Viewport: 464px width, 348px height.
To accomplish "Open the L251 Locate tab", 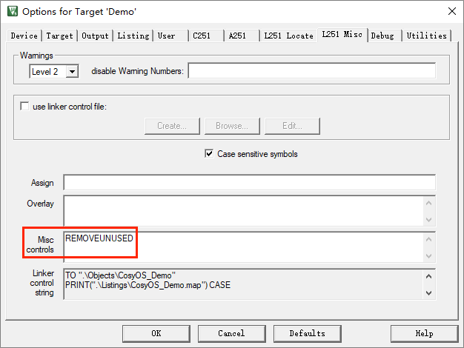I will pos(288,36).
